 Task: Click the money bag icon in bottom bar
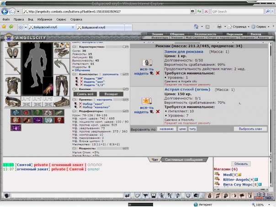pyautogui.click(x=209, y=196)
